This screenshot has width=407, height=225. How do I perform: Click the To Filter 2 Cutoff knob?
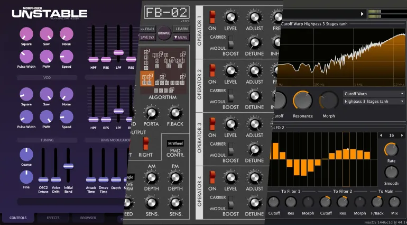click(326, 202)
